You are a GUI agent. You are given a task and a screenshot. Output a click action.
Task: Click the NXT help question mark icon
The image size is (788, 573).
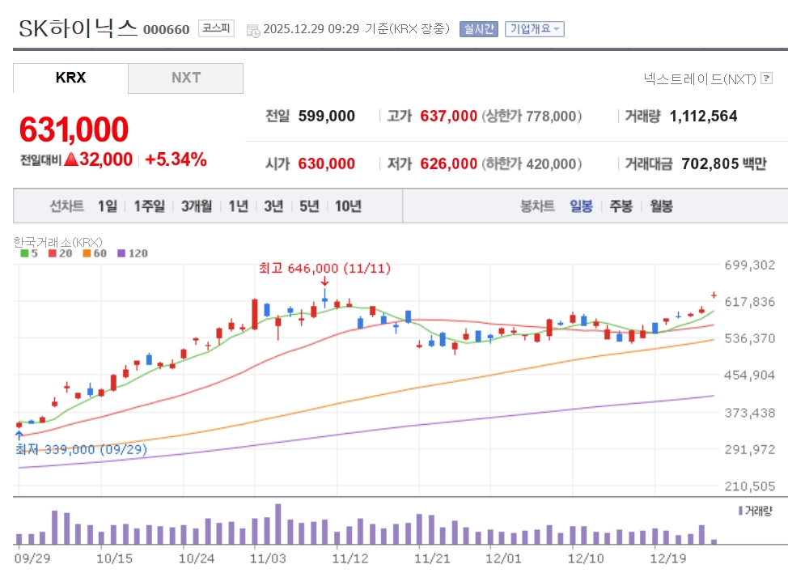coord(767,79)
